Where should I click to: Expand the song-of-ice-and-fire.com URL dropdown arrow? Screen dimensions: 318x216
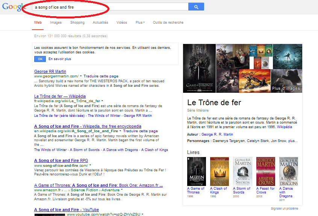tap(90, 165)
